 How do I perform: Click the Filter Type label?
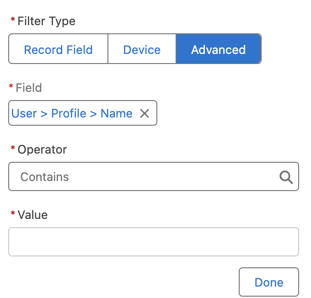[46, 21]
